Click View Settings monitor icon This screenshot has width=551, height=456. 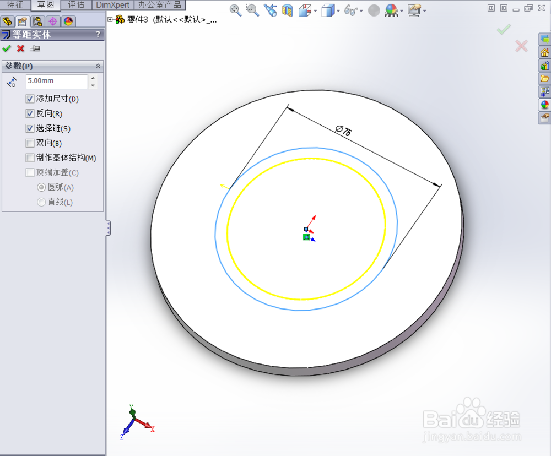coord(415,10)
